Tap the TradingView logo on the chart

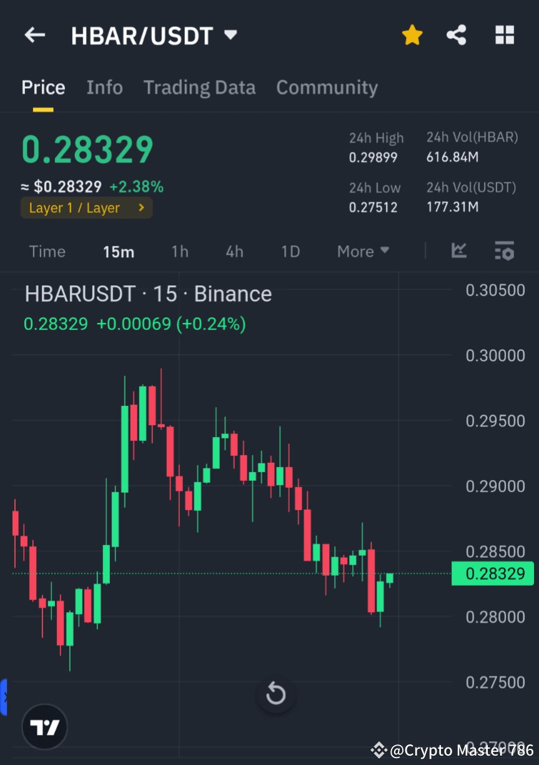[44, 726]
